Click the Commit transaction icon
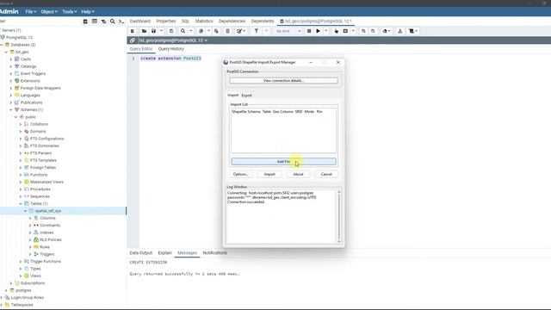551x310 pixels. coord(363,31)
